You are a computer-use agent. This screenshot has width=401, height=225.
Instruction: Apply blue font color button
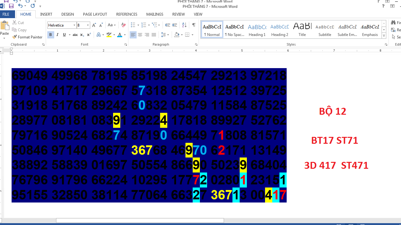pos(119,35)
